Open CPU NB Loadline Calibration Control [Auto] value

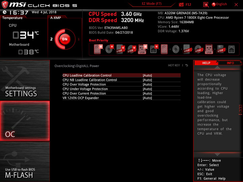pyautogui.click(x=147, y=80)
